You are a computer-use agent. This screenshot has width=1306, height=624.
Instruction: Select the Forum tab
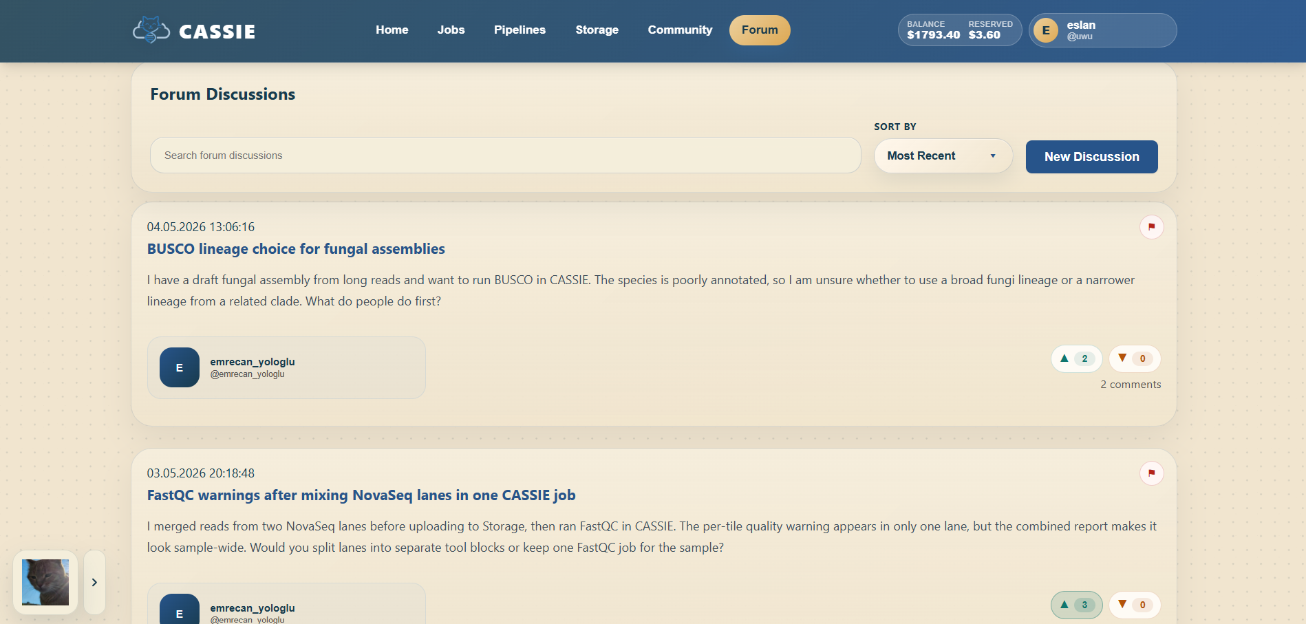click(x=760, y=30)
